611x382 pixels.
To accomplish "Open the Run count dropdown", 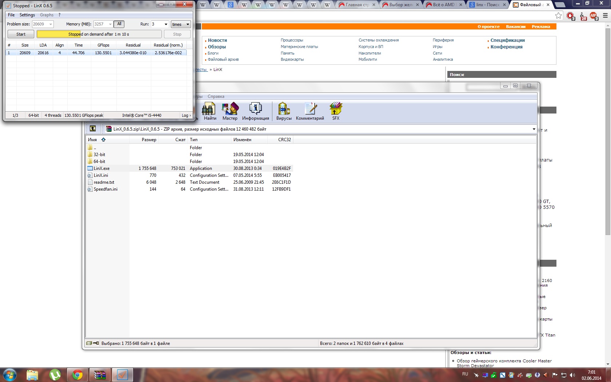I will (x=166, y=24).
